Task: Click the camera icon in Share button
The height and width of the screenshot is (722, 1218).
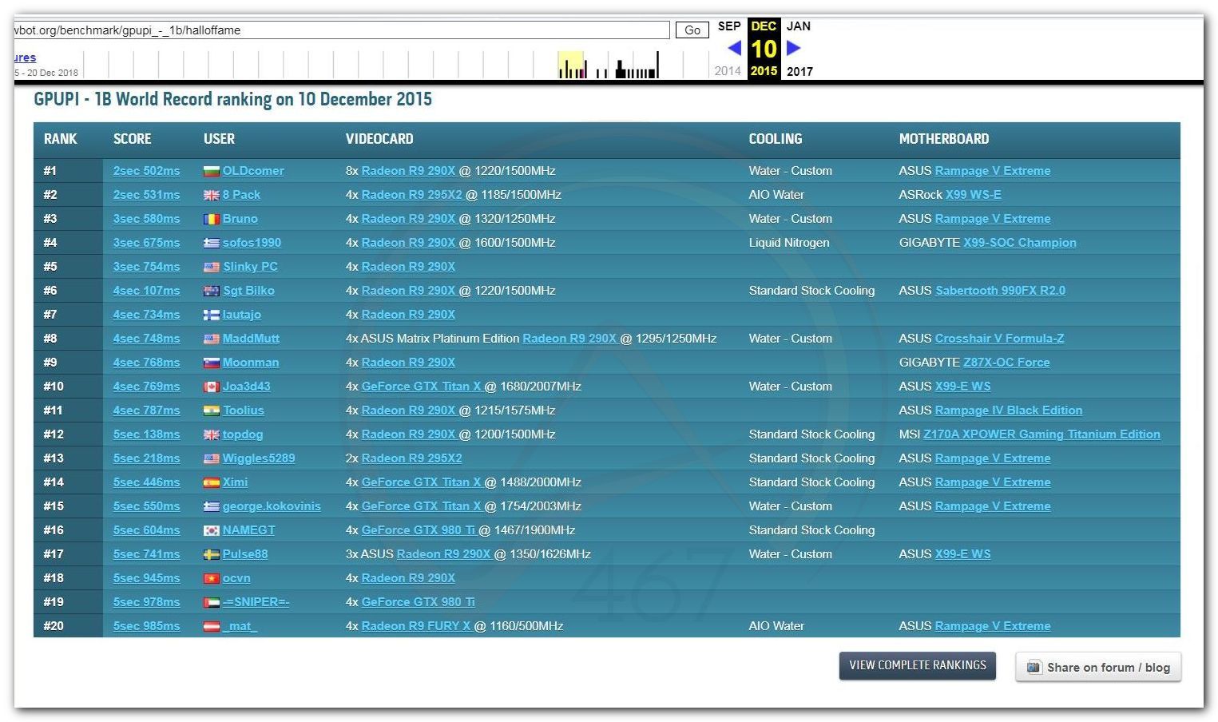Action: click(x=1034, y=667)
